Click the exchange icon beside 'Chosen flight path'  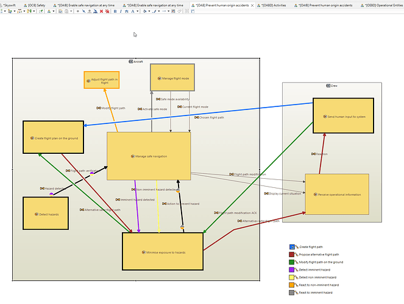[x=197, y=117]
